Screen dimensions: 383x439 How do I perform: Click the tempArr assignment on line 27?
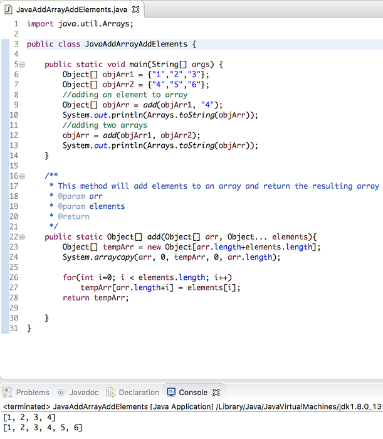point(160,288)
